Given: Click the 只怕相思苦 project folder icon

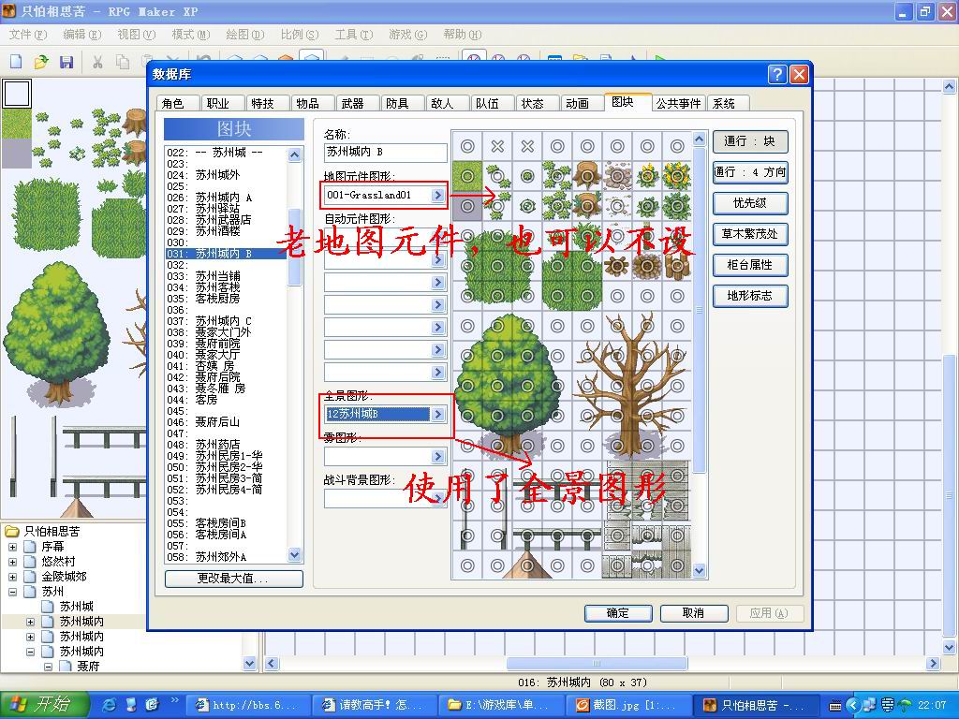Looking at the screenshot, I should coord(11,531).
